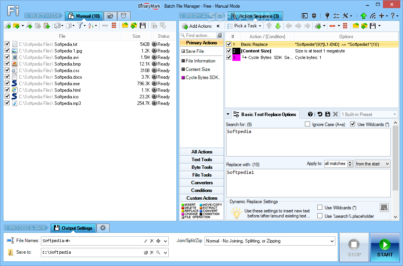Click the lightbulb tips icon
403x266 pixels.
click(x=327, y=16)
